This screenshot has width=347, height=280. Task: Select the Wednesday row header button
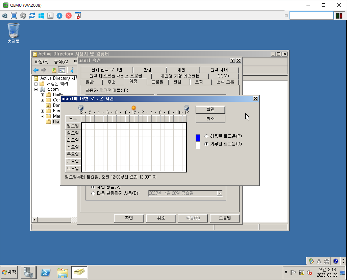73,147
